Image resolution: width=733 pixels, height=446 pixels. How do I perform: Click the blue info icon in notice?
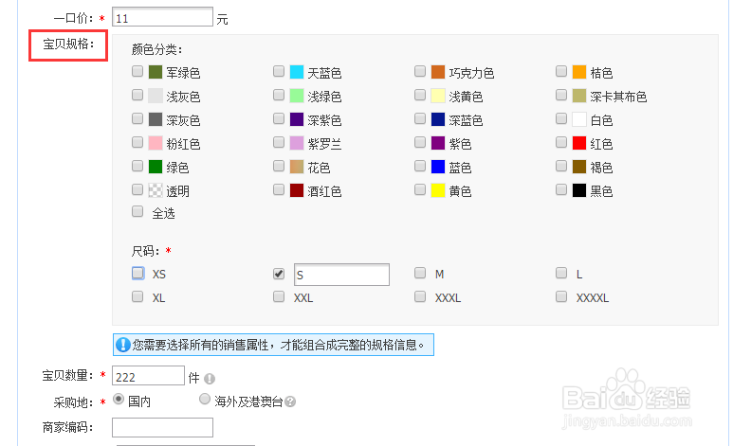click(123, 344)
